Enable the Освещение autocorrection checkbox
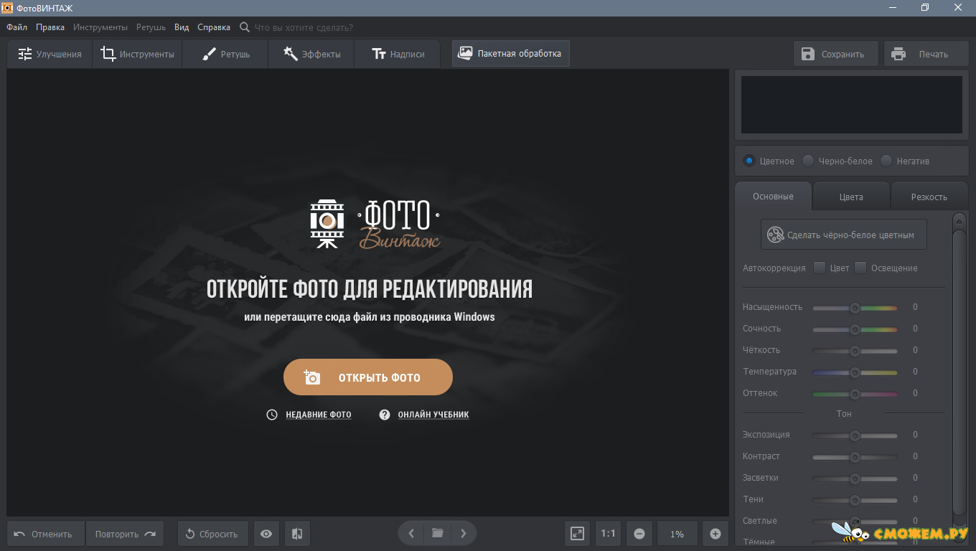The height and width of the screenshot is (551, 976). [x=860, y=268]
